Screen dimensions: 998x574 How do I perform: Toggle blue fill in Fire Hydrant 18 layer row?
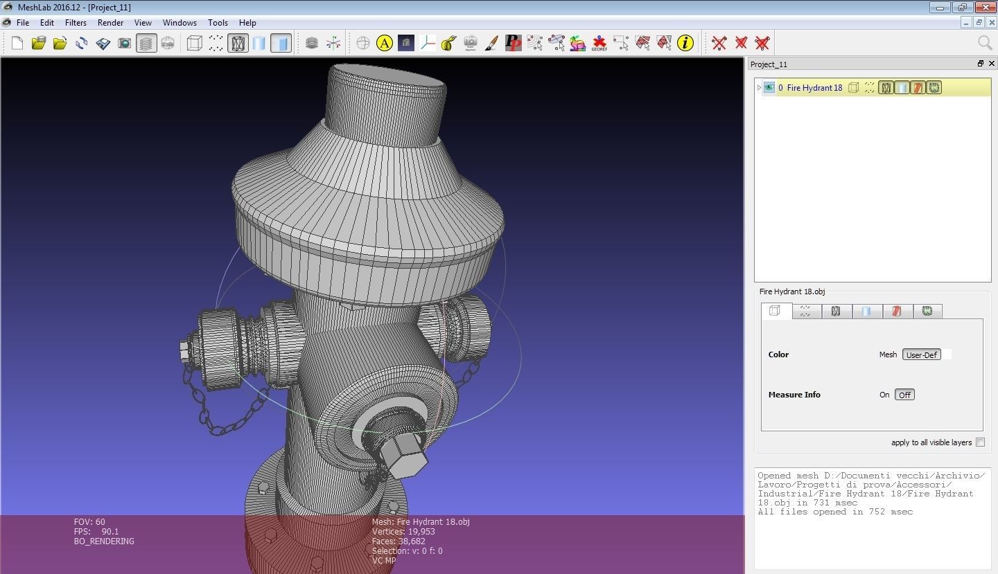(x=902, y=88)
